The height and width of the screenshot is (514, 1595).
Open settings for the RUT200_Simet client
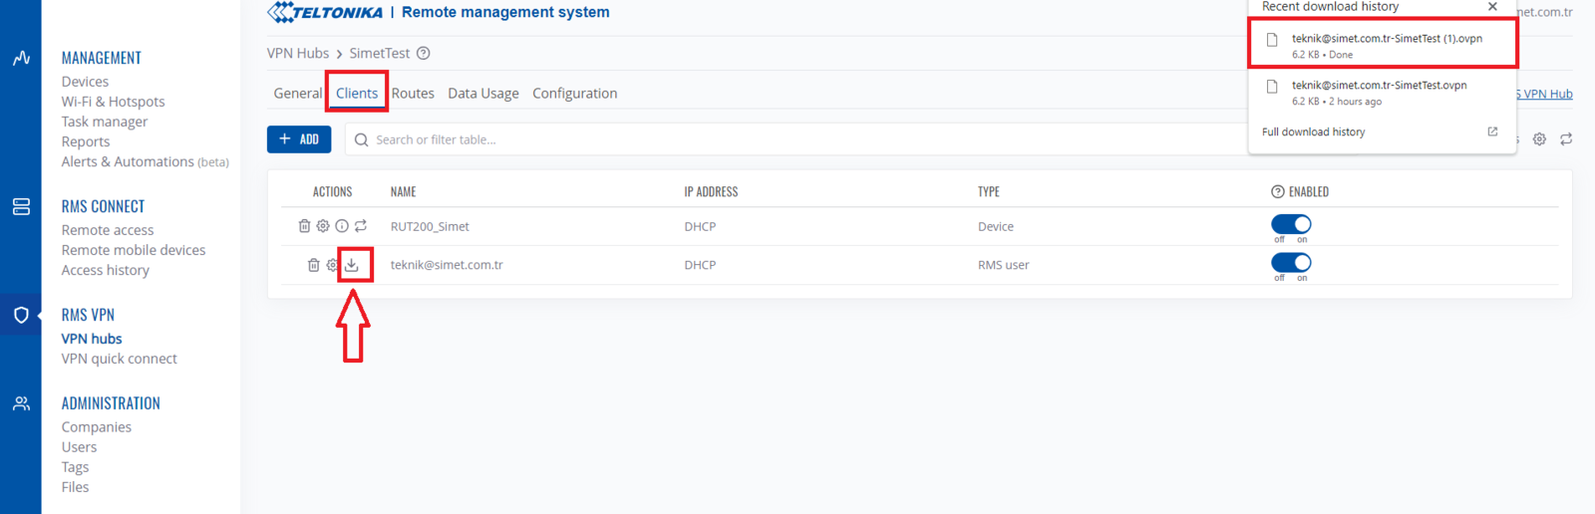tap(323, 226)
